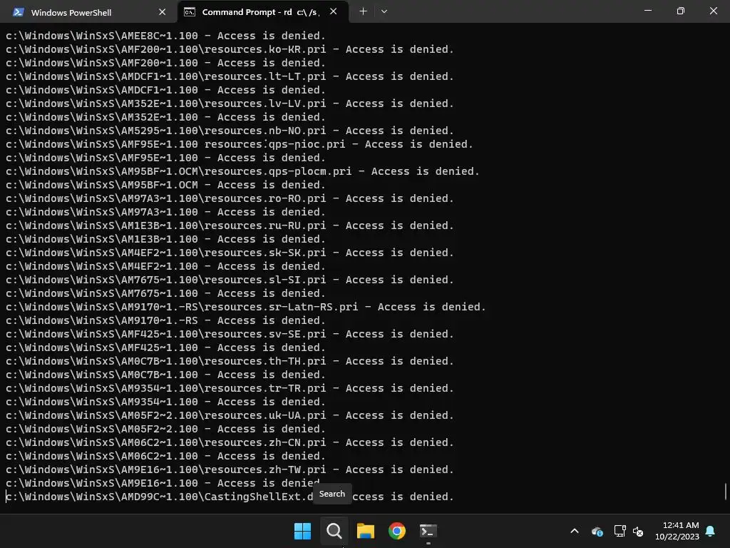Click the resources.th-TH.pri output line

tap(230, 361)
